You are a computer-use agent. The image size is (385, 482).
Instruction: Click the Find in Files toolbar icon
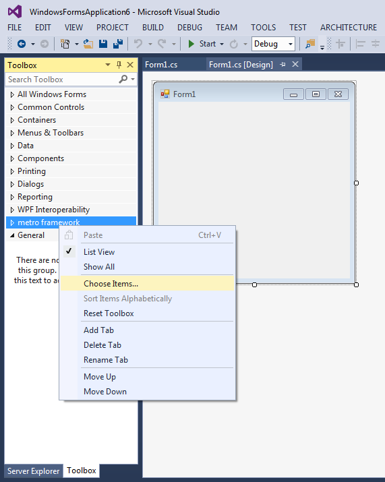coord(310,44)
